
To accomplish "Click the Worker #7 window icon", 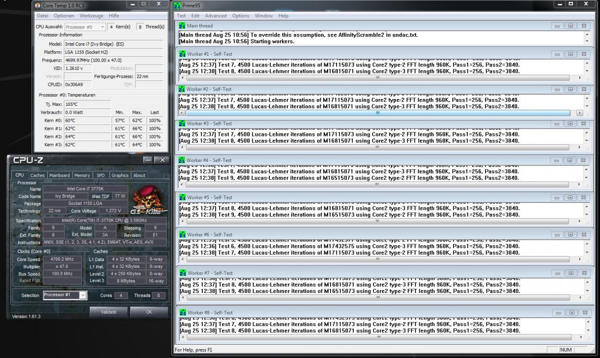I will [x=182, y=273].
